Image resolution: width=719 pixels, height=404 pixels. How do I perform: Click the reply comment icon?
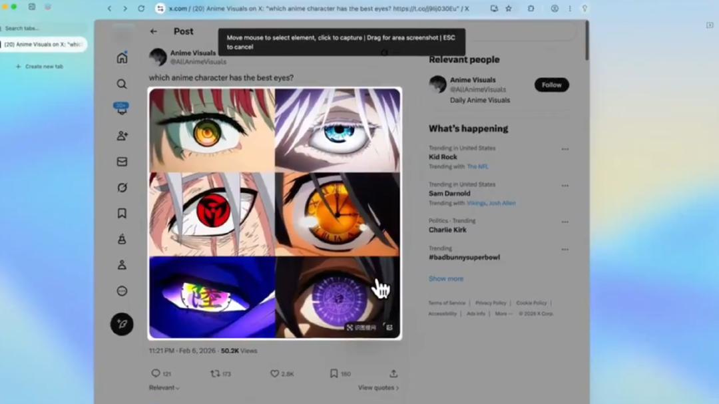click(155, 373)
